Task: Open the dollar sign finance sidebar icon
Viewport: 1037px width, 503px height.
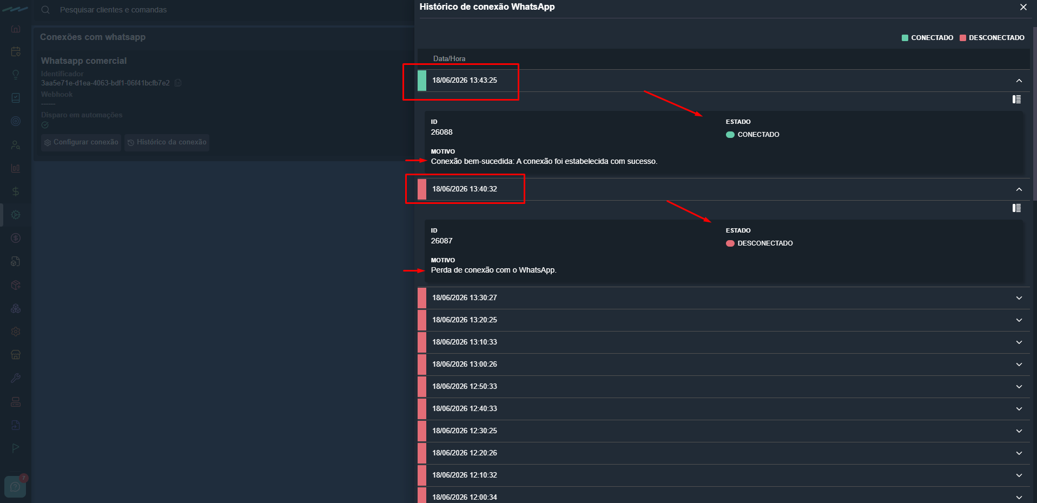Action: pos(16,191)
